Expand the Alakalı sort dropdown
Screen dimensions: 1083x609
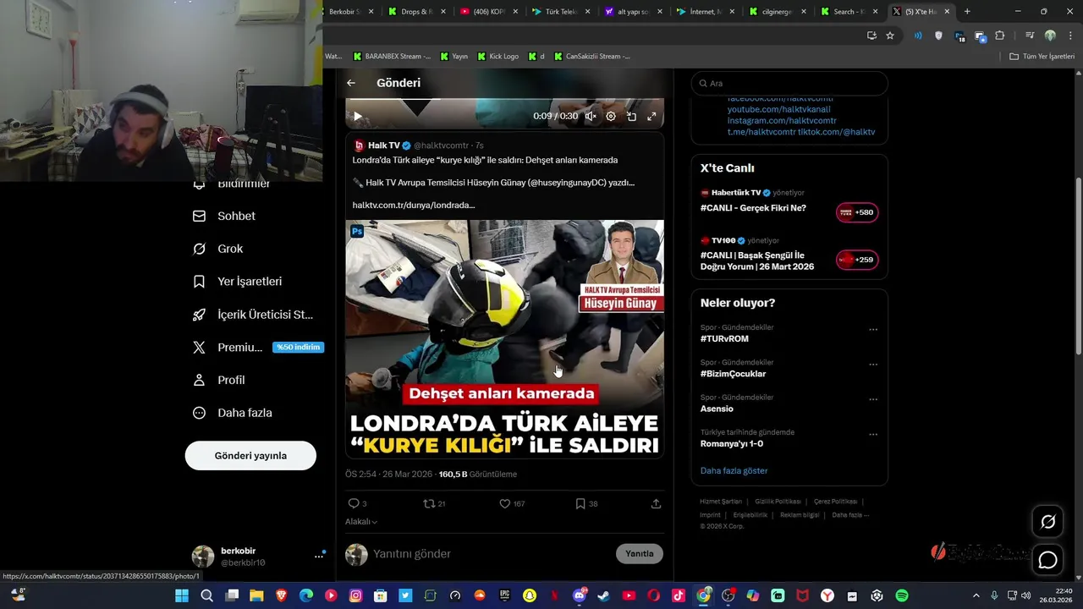[x=361, y=522]
